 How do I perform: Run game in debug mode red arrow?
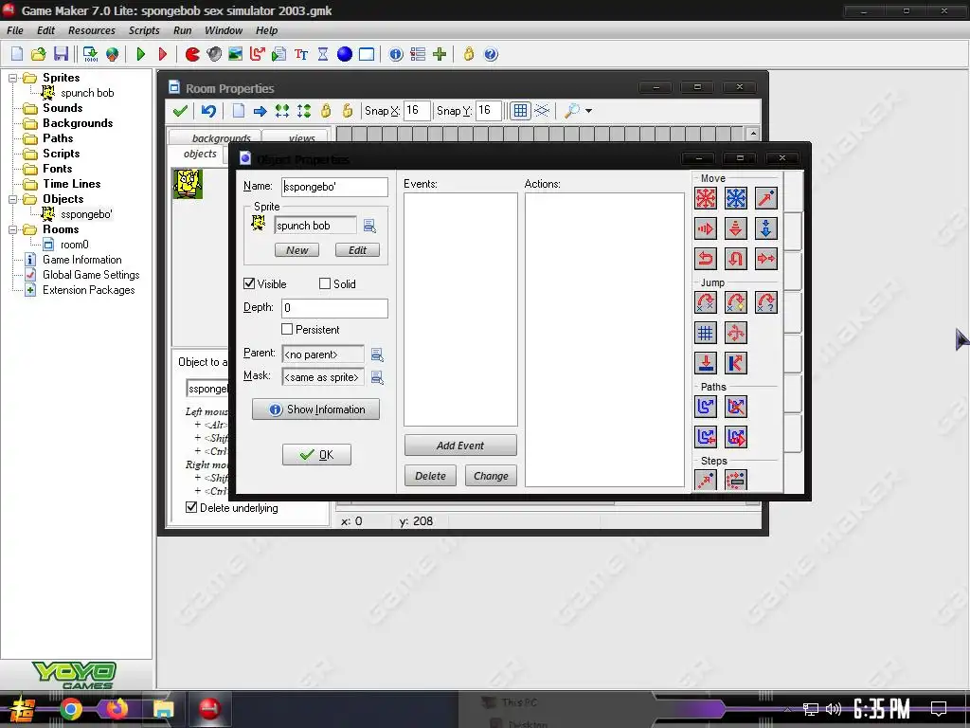[x=163, y=54]
